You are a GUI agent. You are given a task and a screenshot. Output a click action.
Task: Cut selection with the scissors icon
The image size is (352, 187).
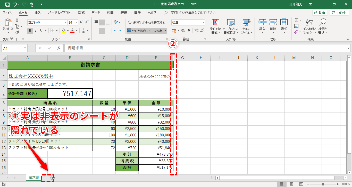pyautogui.click(x=17, y=20)
